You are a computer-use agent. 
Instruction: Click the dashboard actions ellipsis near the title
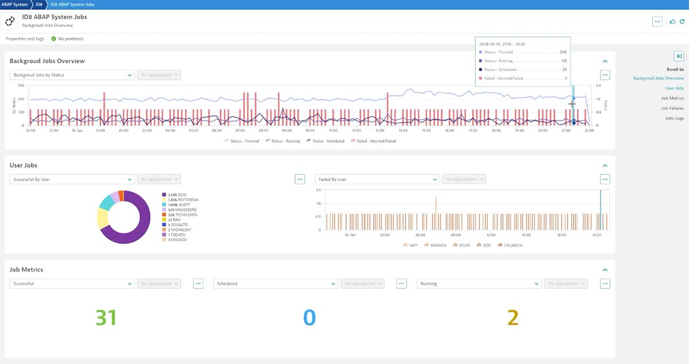(657, 21)
